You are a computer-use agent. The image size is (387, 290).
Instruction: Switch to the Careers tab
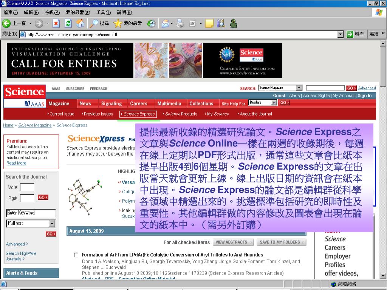pyautogui.click(x=139, y=103)
